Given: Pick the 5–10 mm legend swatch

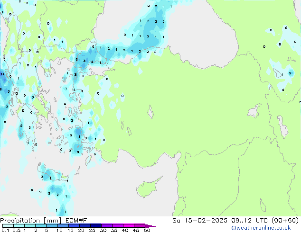Looking at the screenshot, I should (52, 226).
